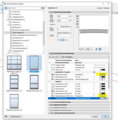Click the OK button
This screenshot has width=118, height=120.
(x=105, y=116)
